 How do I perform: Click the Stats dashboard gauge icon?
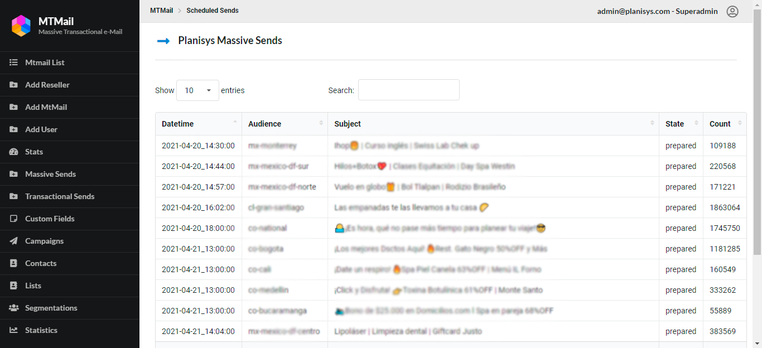tap(14, 152)
